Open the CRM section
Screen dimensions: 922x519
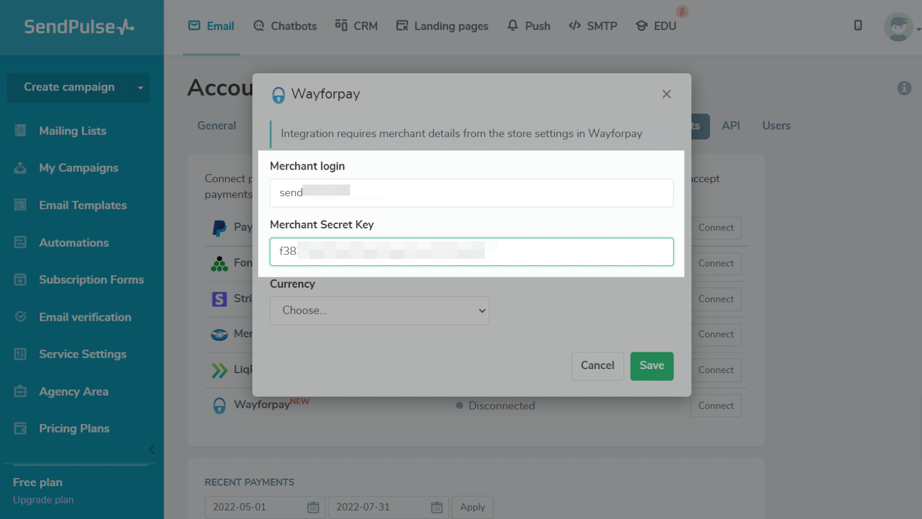357,26
